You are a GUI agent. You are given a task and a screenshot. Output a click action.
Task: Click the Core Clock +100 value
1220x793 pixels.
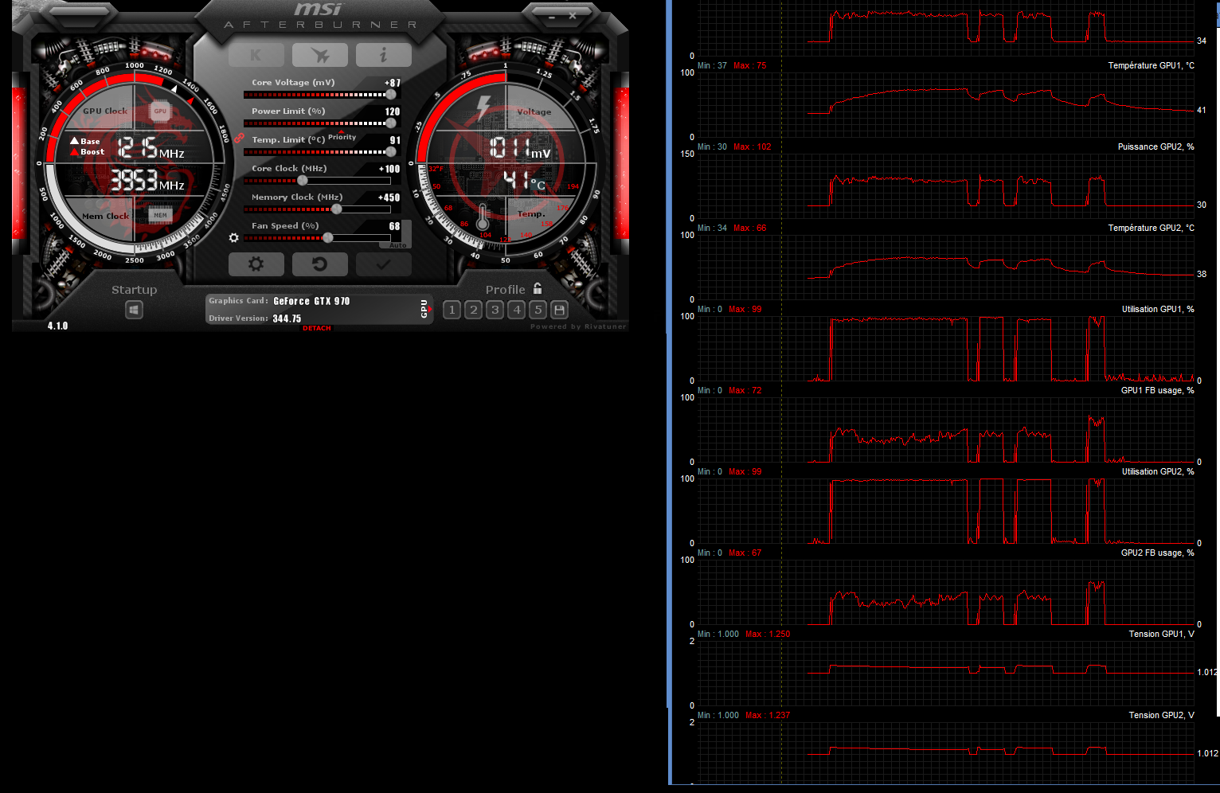[389, 169]
